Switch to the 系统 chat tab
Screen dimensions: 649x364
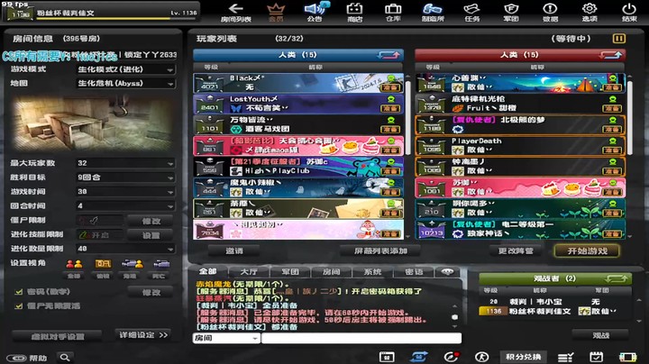tap(372, 272)
